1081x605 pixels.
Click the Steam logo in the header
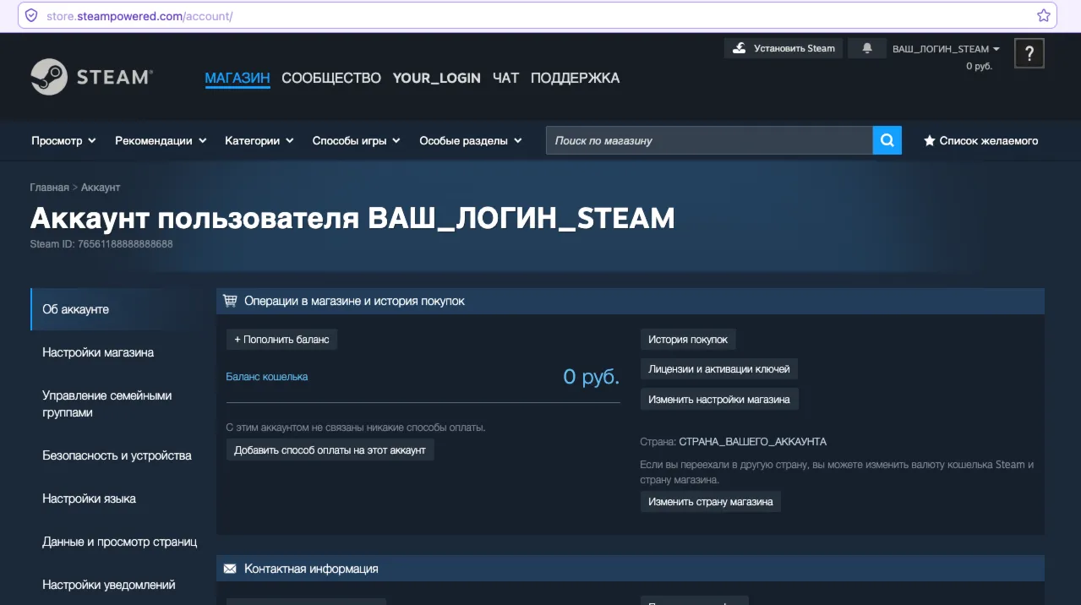point(91,77)
